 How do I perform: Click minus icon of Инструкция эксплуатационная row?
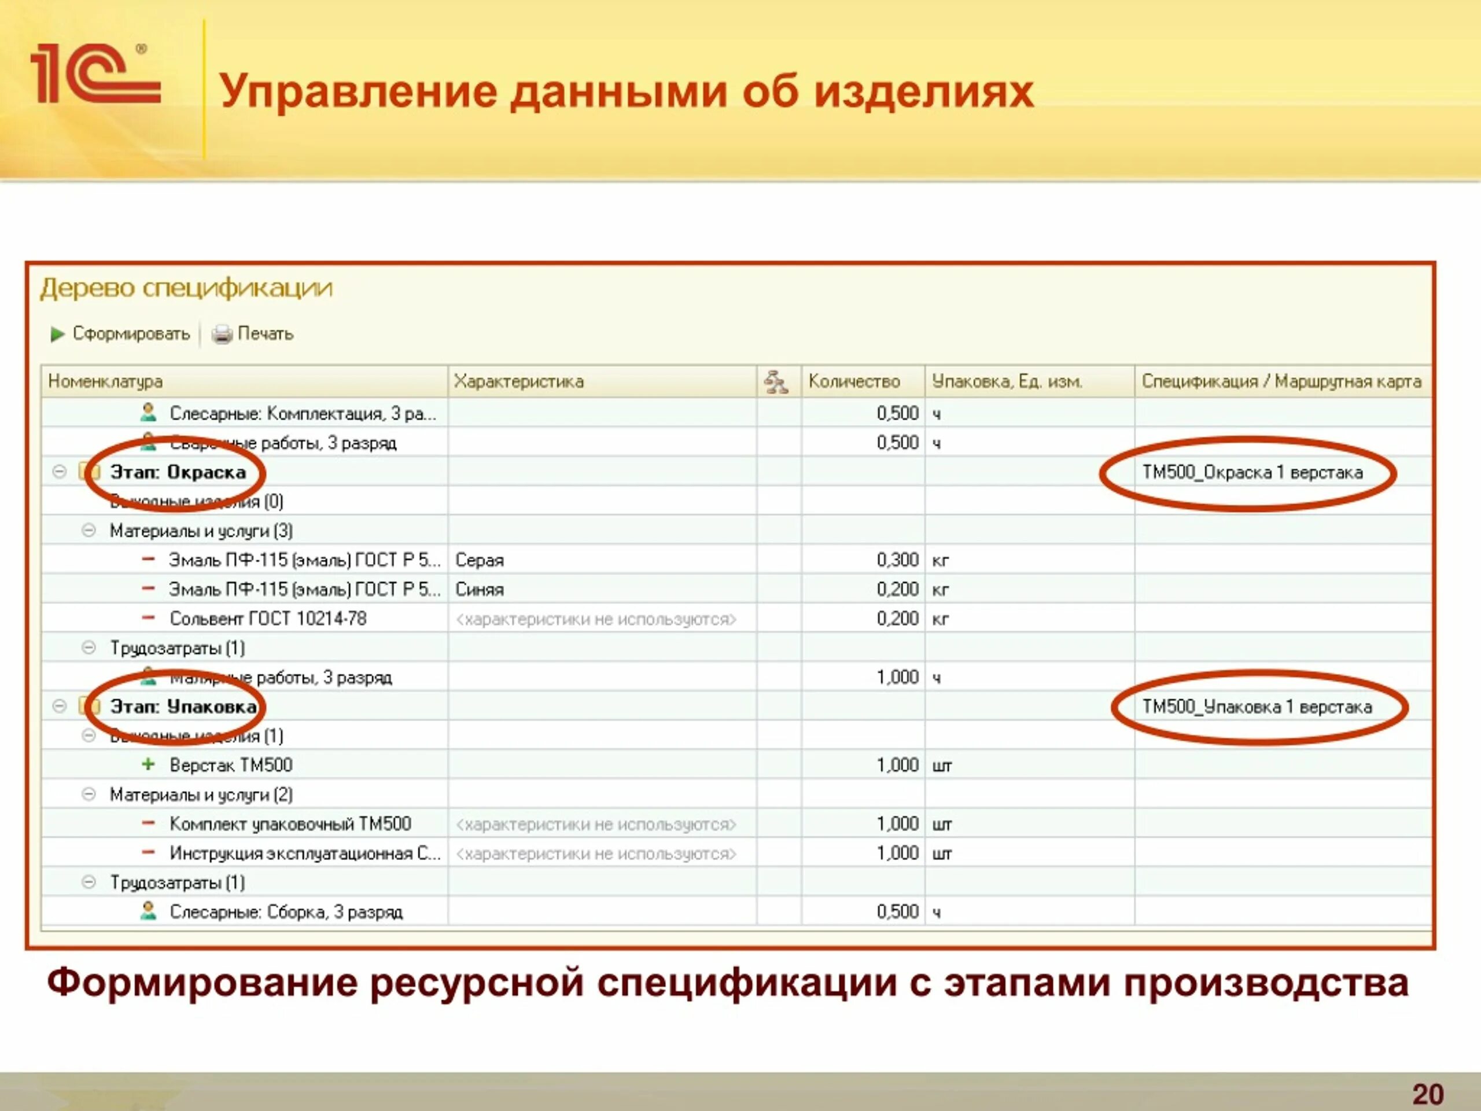149,852
